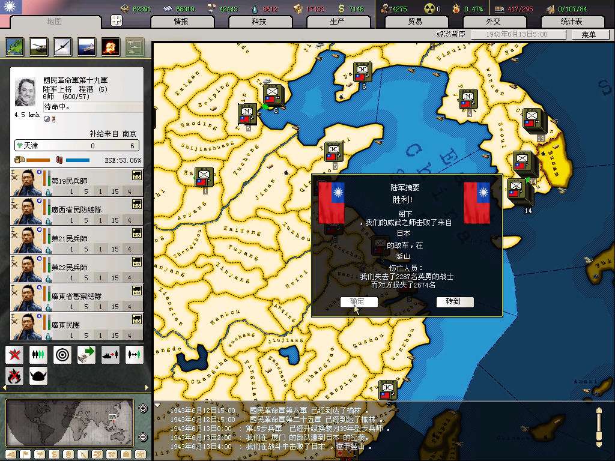The image size is (615, 461).
Task: Zoom in the minimap with plus button
Action: pyautogui.click(x=143, y=409)
